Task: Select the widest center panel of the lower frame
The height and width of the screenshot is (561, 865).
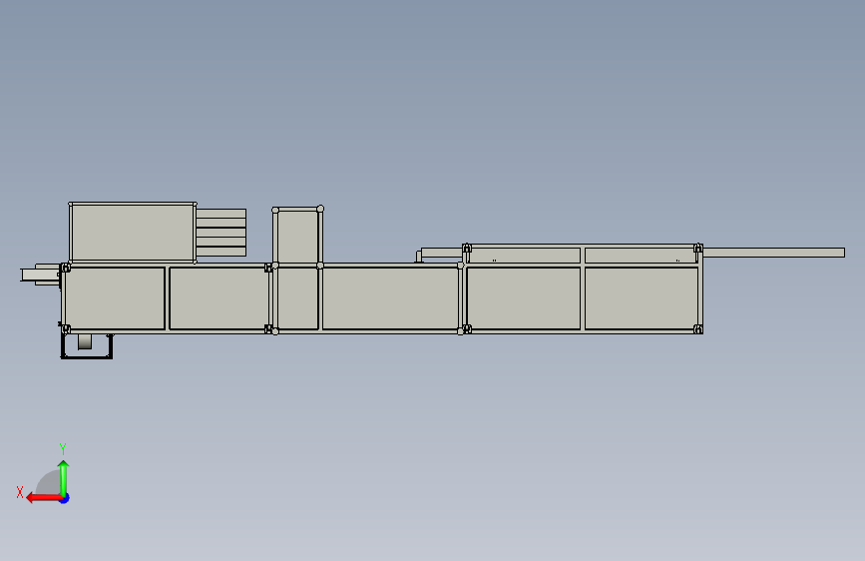Action: tap(390, 298)
